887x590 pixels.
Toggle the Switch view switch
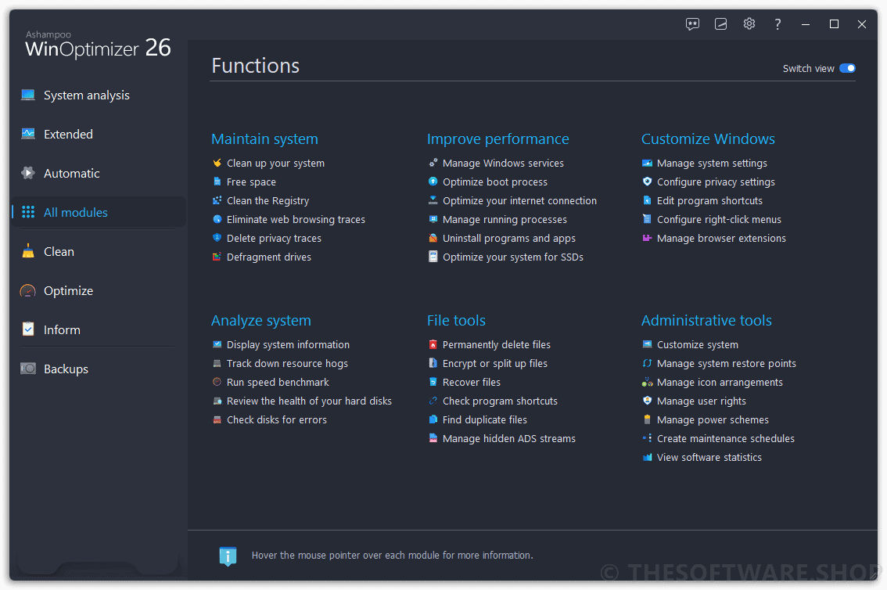[x=847, y=68]
